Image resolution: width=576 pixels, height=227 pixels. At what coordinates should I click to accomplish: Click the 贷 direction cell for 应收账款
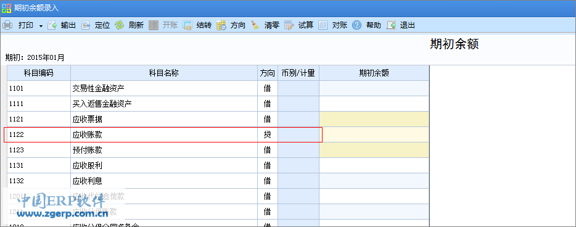point(268,134)
